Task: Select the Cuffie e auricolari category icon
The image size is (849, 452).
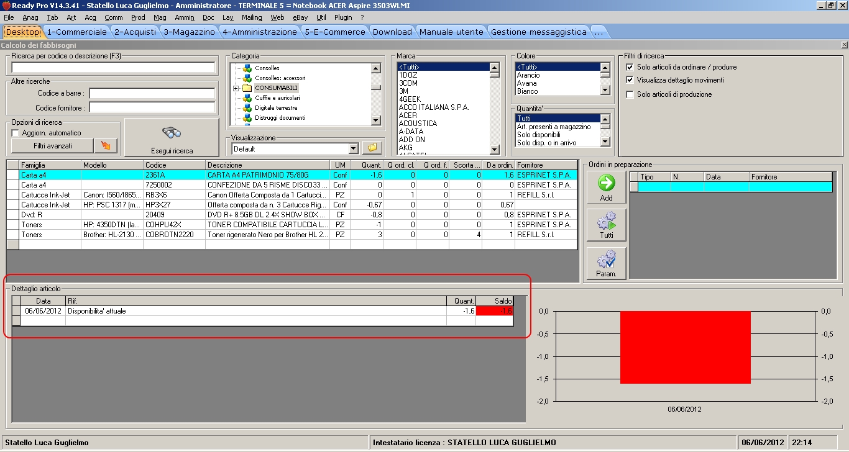Action: click(x=247, y=98)
